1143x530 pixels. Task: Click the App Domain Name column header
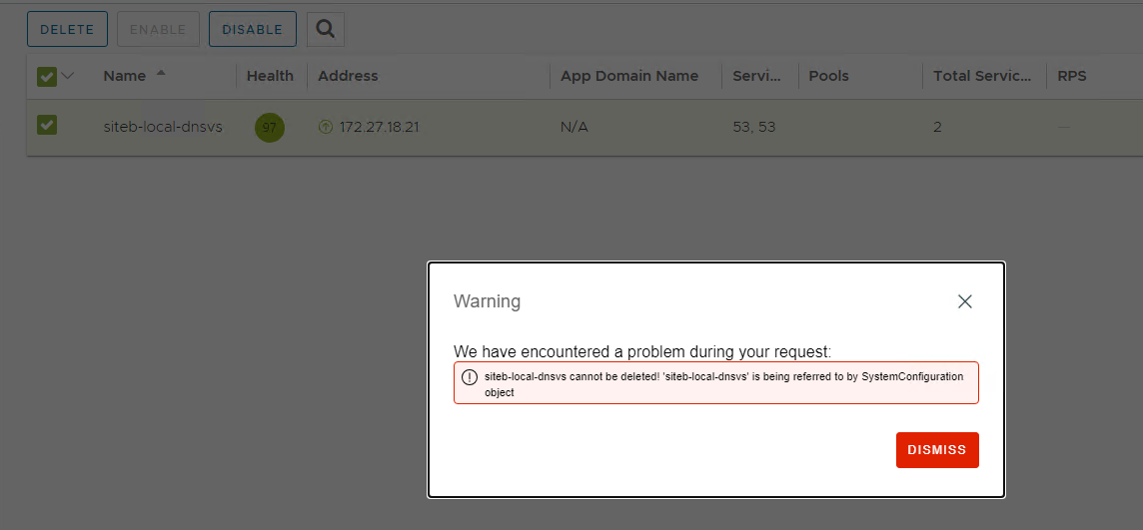click(628, 76)
